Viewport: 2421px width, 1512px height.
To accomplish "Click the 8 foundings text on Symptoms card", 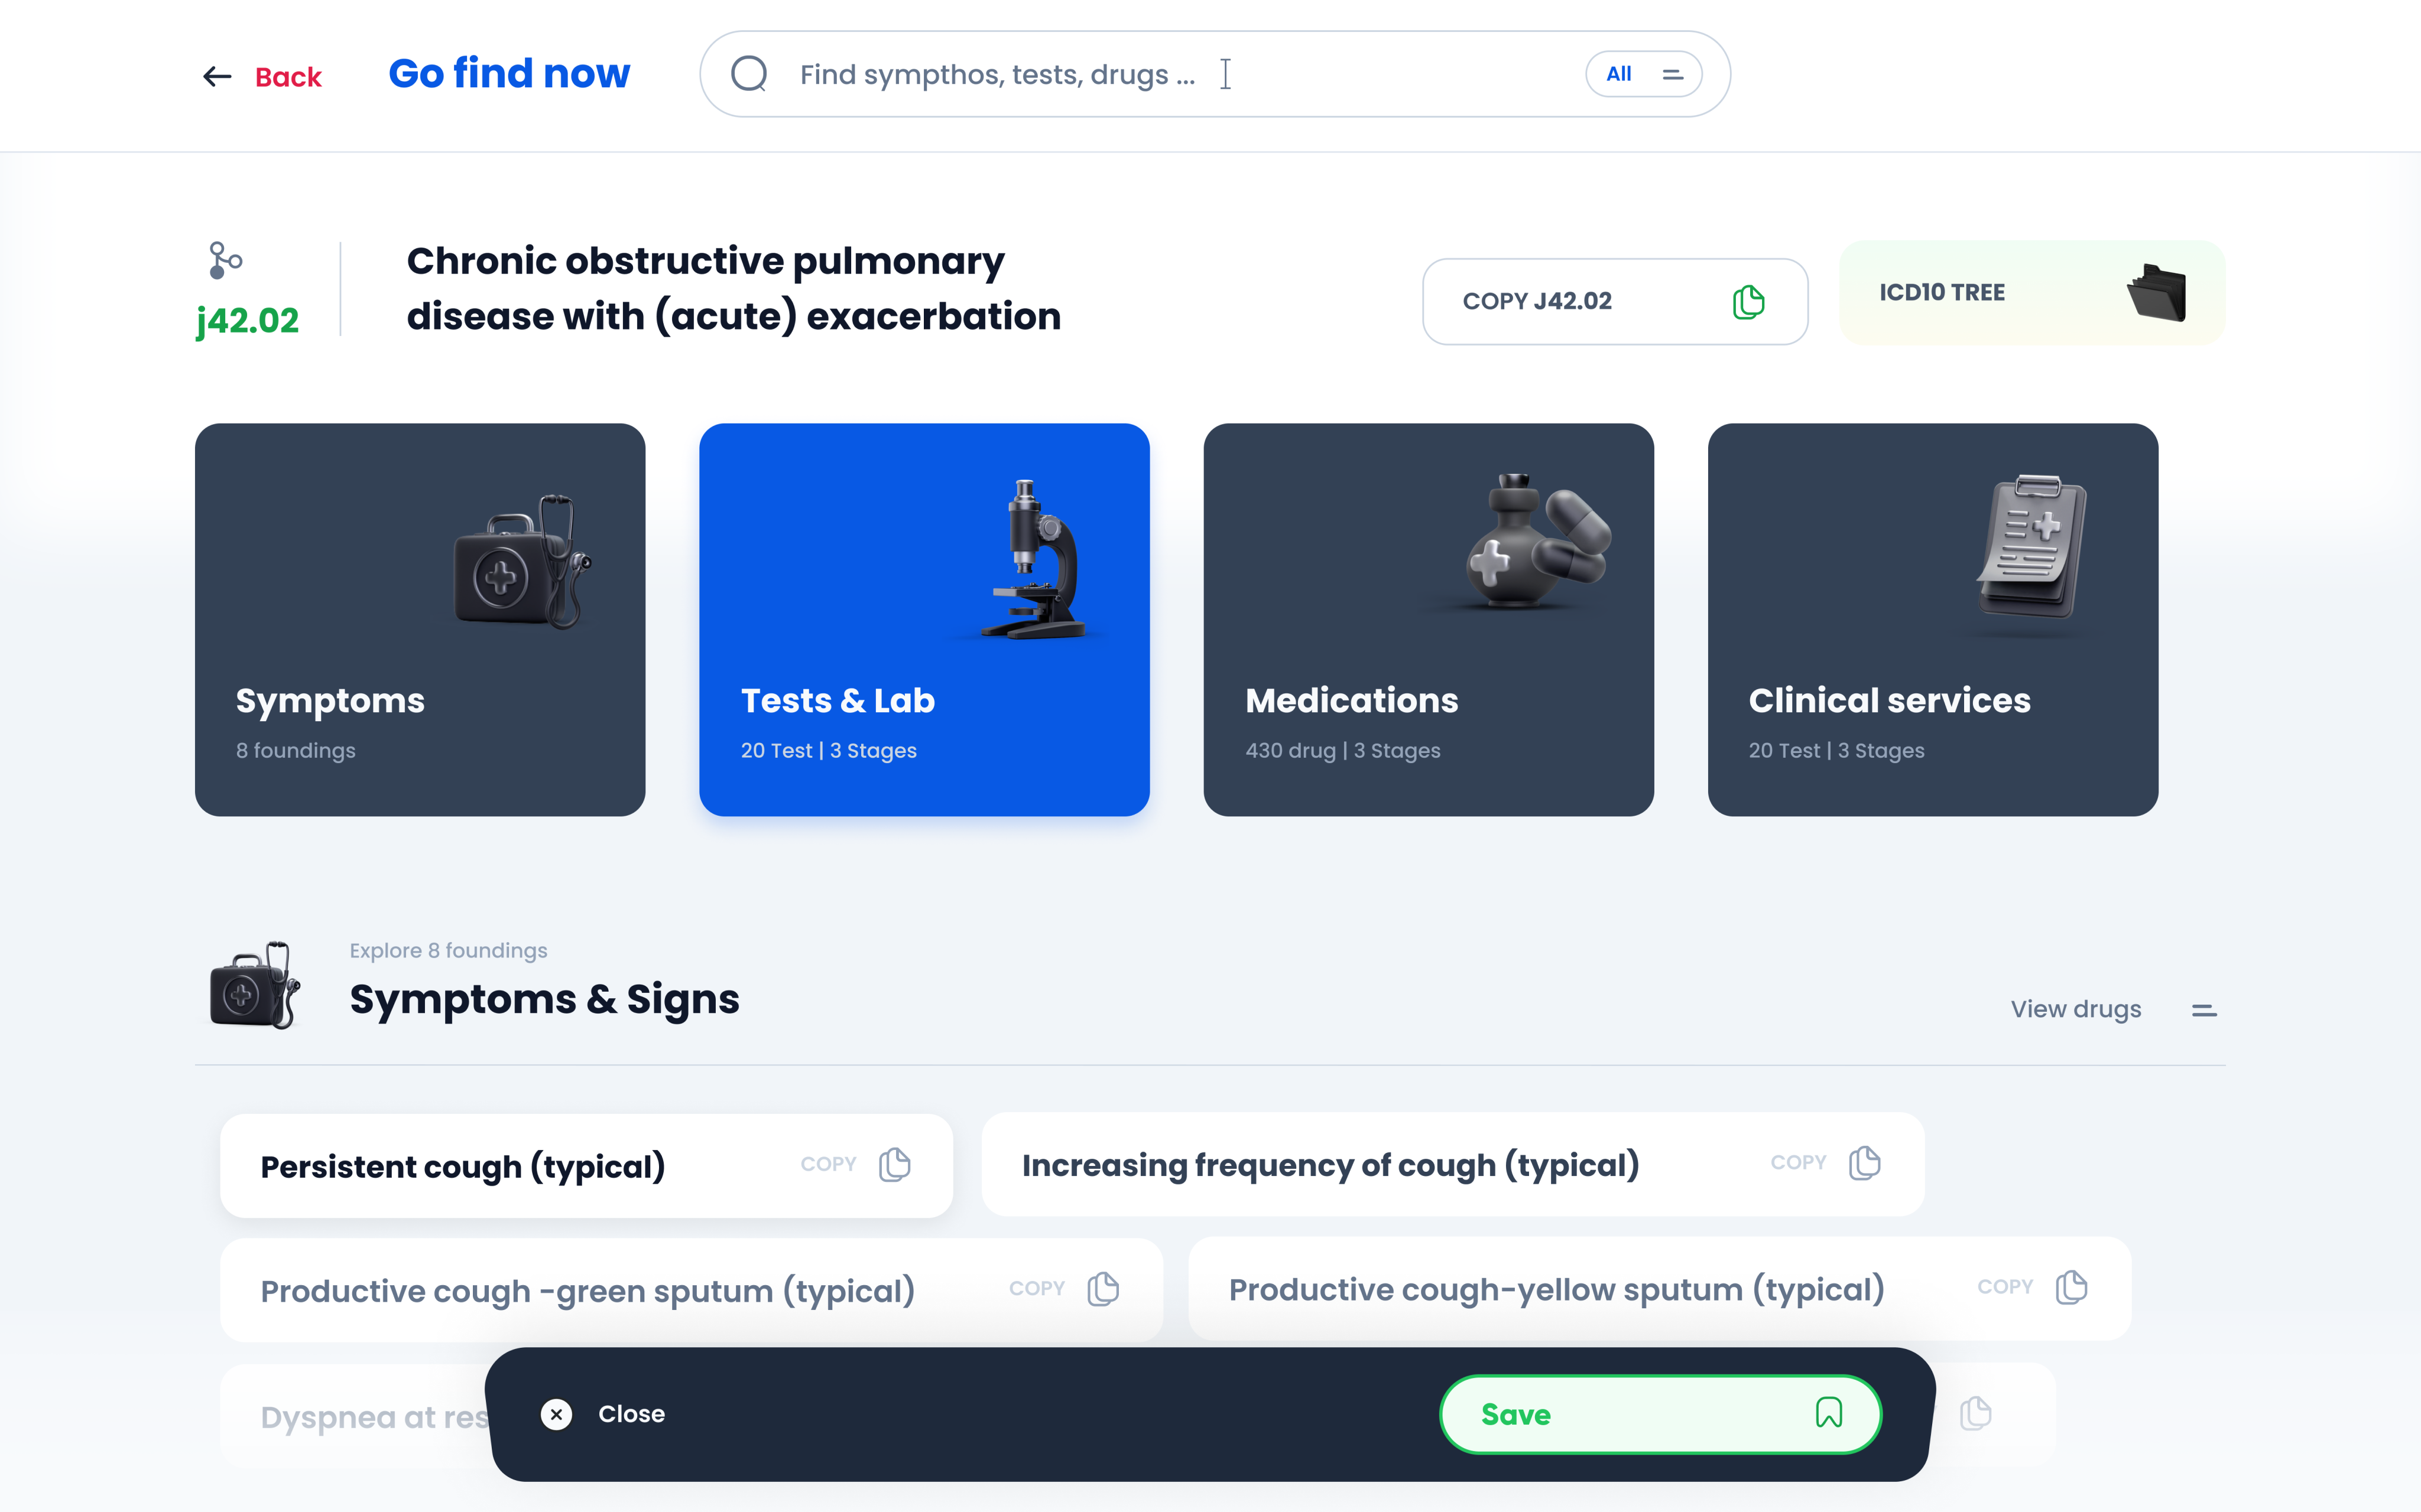I will pos(296,750).
